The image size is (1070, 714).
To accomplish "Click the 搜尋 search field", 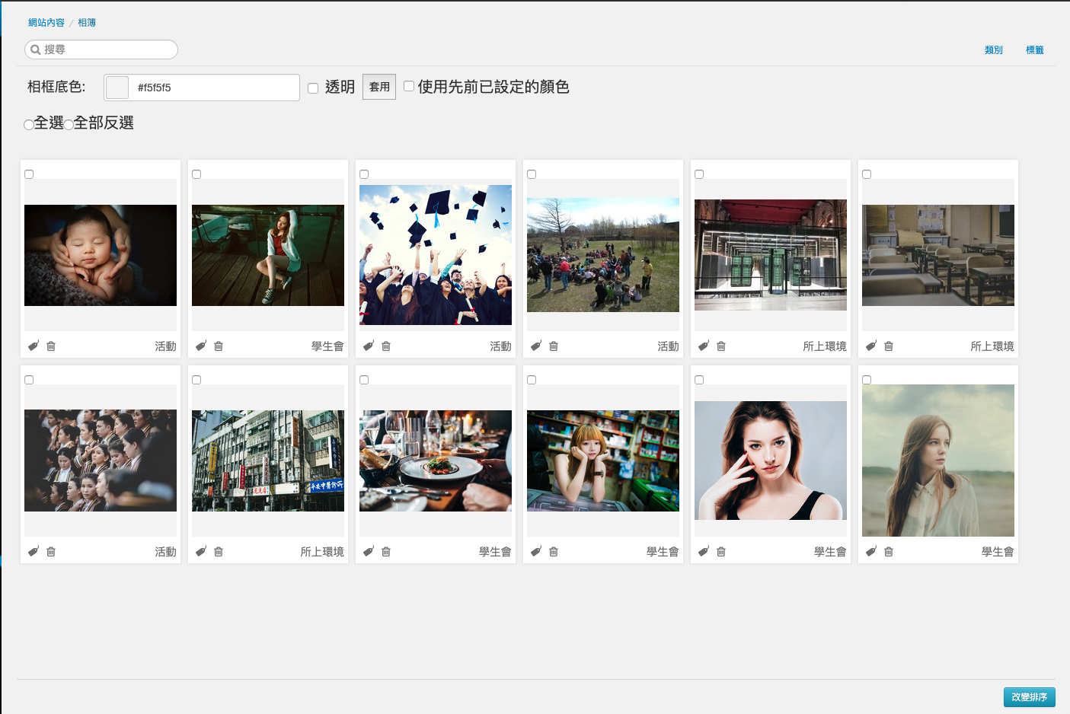I will tap(107, 49).
